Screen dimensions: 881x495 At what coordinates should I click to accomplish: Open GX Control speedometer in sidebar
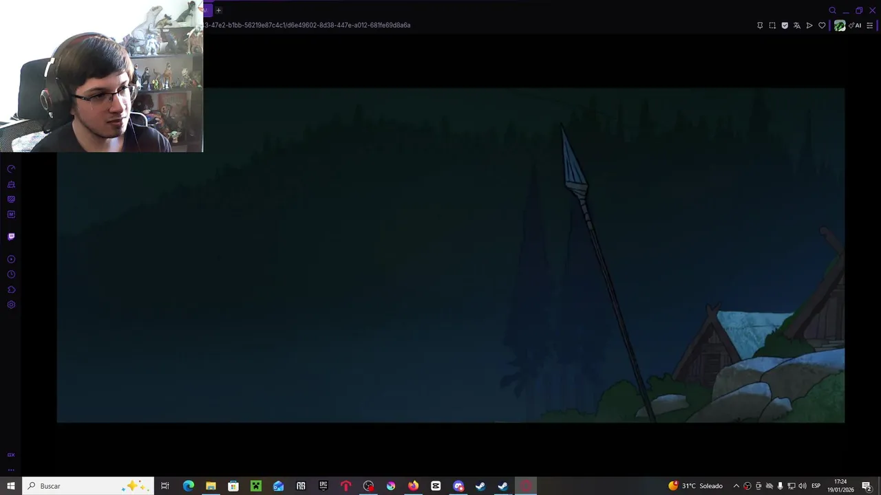coord(11,169)
